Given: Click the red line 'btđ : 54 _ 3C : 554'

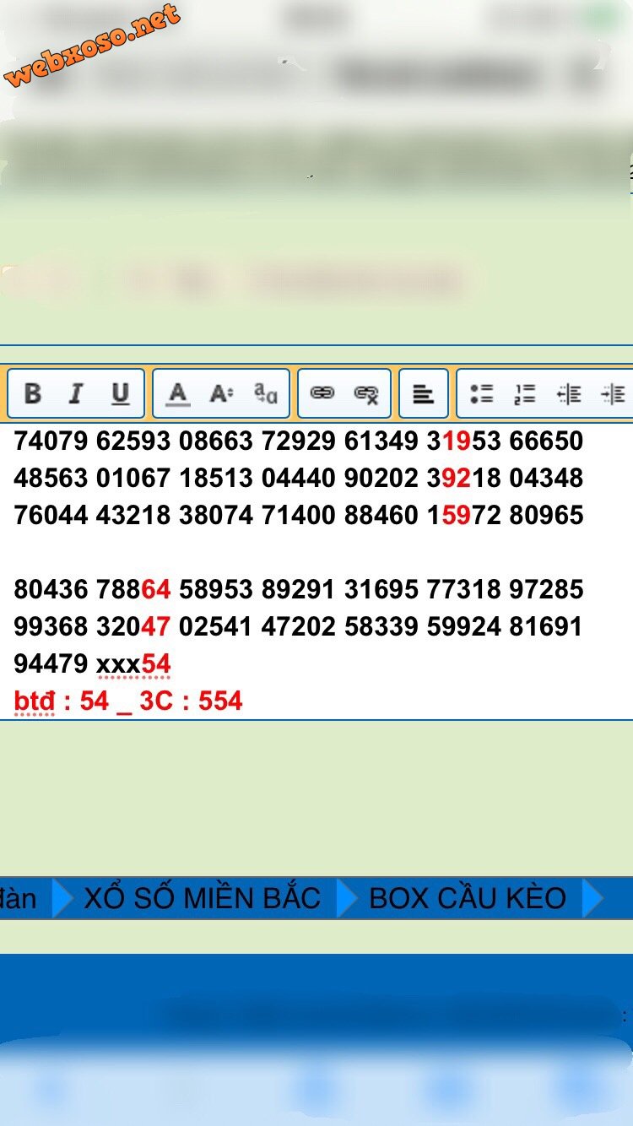Looking at the screenshot, I should click(128, 701).
